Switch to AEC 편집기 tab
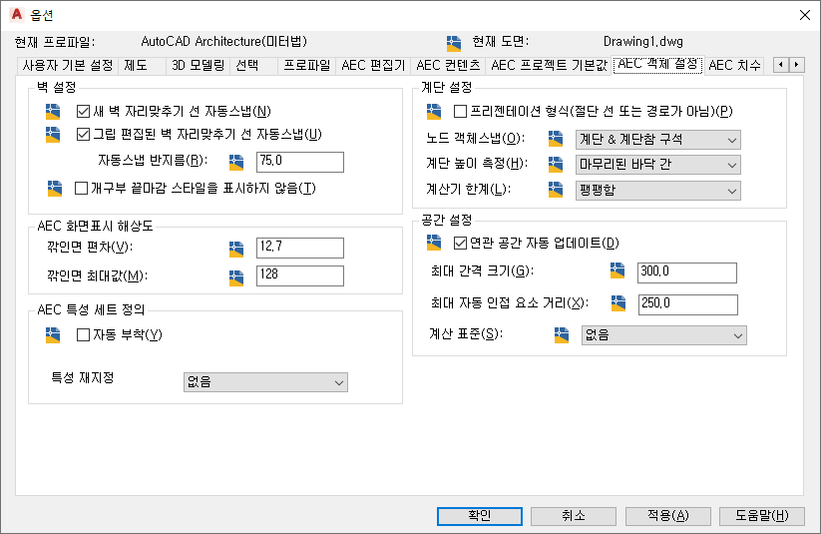The width and height of the screenshot is (821, 534). tap(373, 66)
